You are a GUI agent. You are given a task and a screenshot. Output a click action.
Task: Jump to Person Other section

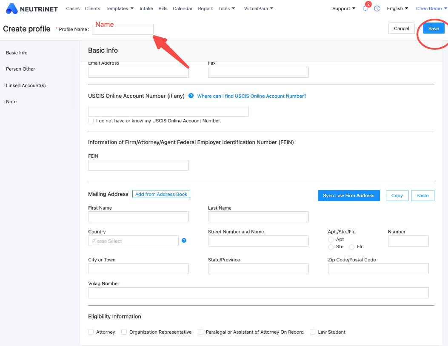[20, 69]
